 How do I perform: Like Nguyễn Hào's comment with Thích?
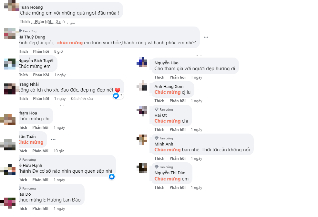(159, 77)
